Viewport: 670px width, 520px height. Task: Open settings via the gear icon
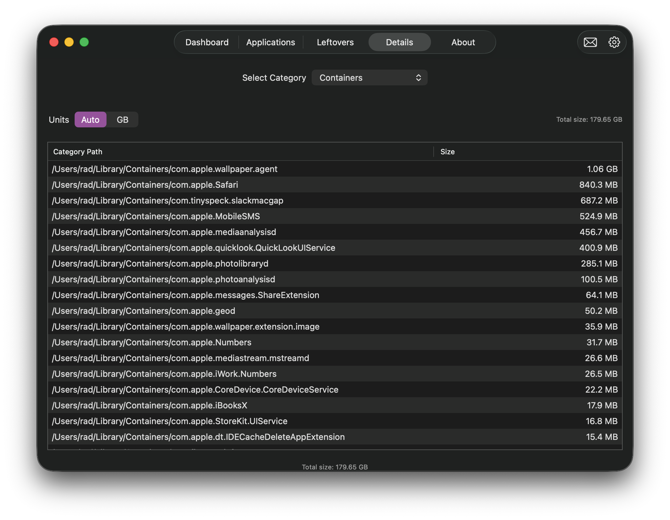click(614, 42)
